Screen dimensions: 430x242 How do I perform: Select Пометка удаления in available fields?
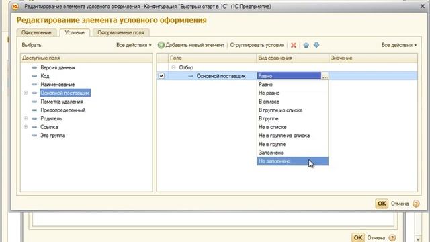62,102
